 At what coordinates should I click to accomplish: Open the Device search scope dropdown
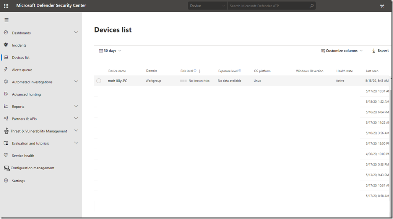point(208,6)
